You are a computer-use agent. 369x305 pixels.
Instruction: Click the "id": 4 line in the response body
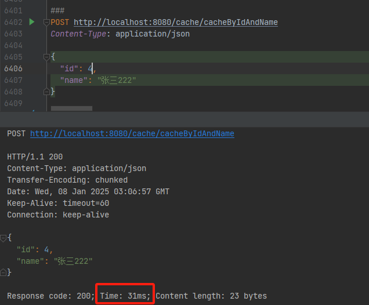click(35, 249)
